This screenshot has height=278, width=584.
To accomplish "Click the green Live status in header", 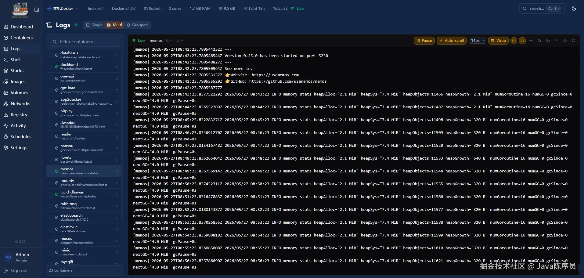I will (297, 9).
